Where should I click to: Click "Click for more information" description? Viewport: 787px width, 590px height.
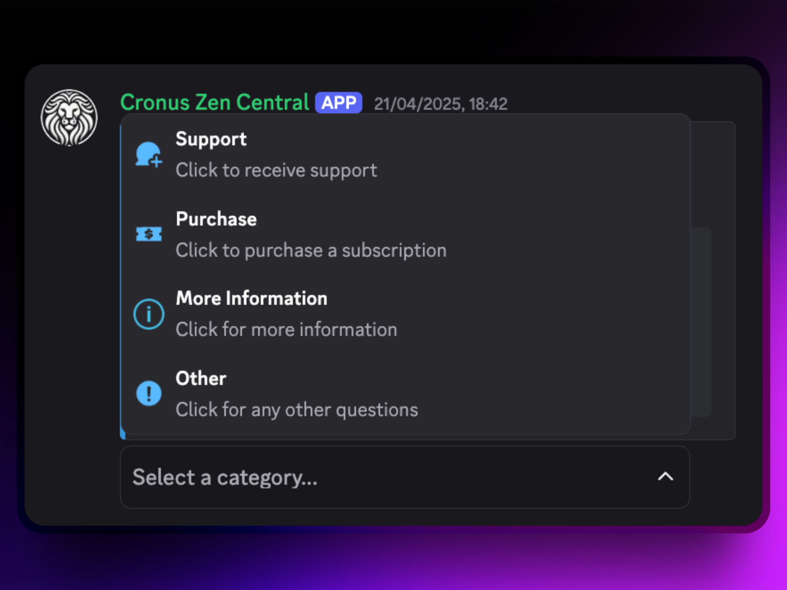point(287,330)
